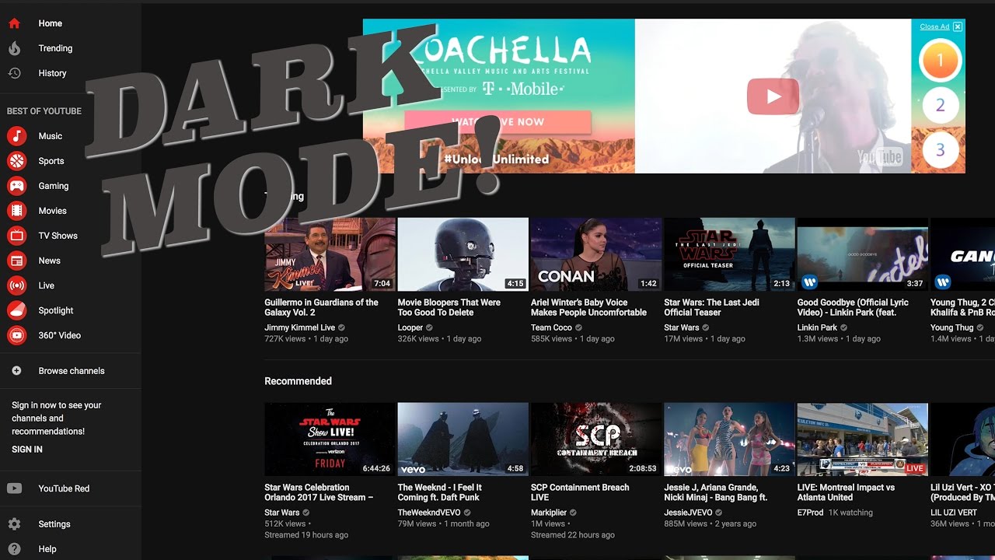995x560 pixels.
Task: Open the YouTube Red label
Action: pos(64,488)
